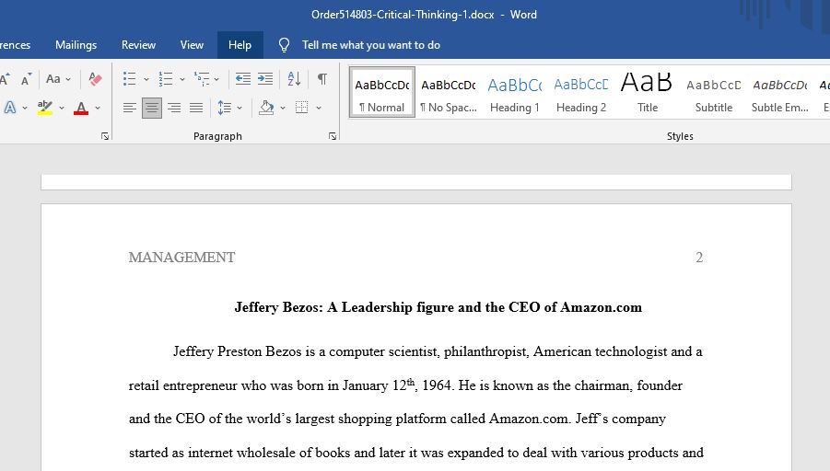Open the References tab
Image resolution: width=830 pixels, height=471 pixels.
click(x=15, y=45)
